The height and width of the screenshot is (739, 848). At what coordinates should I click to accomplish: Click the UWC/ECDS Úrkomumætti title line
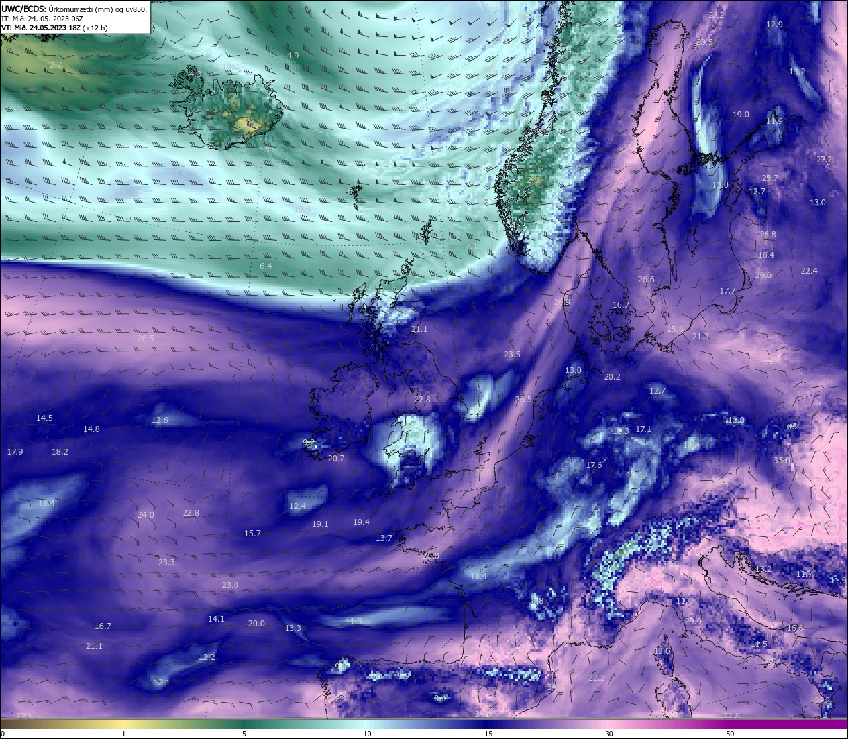point(74,9)
